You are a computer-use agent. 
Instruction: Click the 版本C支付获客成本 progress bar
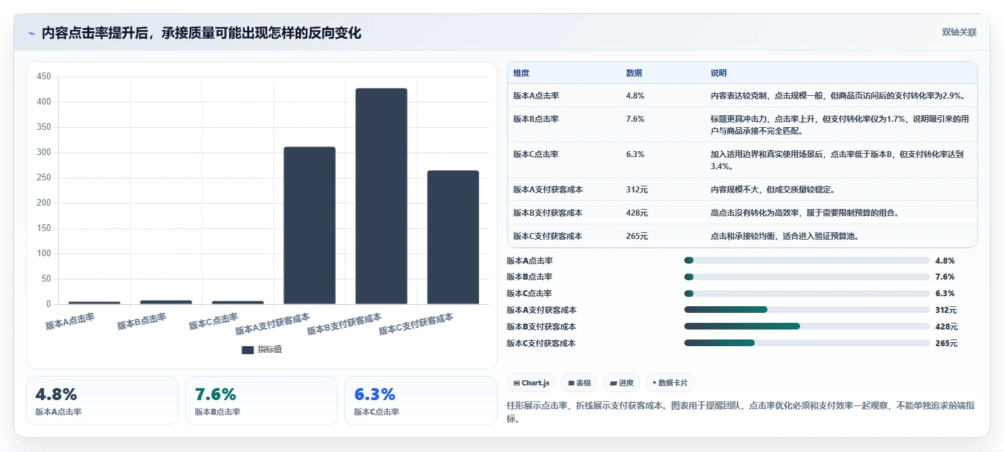coord(807,343)
